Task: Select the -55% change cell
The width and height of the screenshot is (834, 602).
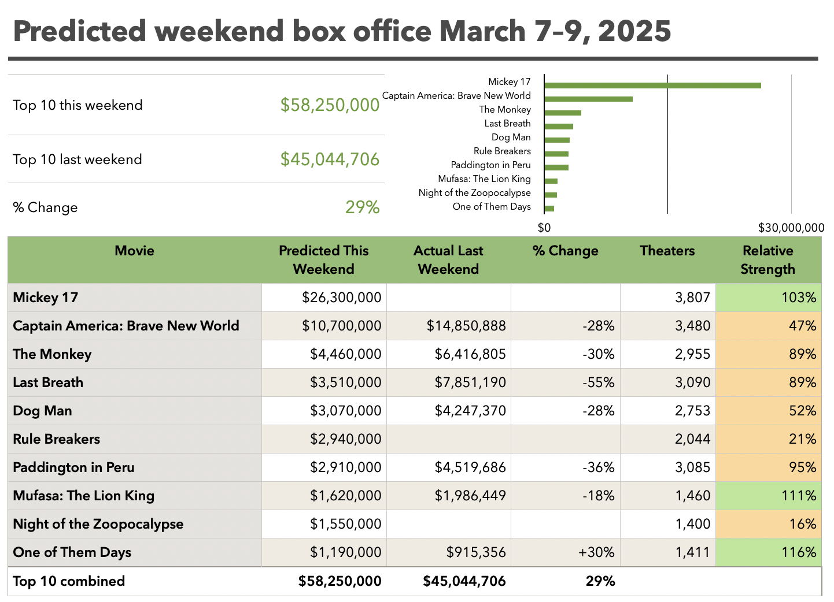Action: pyautogui.click(x=566, y=382)
